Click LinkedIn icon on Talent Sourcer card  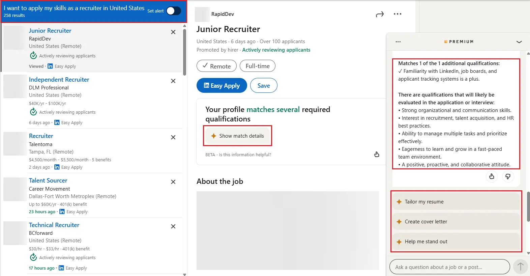(x=62, y=212)
